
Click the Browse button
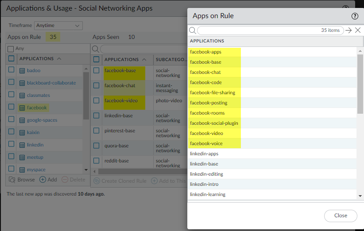click(22, 180)
